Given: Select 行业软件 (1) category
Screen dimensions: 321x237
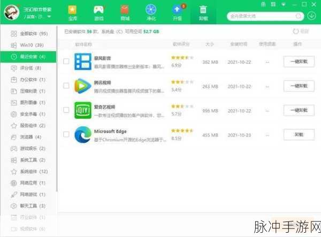Looking at the screenshot, I should (28, 217).
